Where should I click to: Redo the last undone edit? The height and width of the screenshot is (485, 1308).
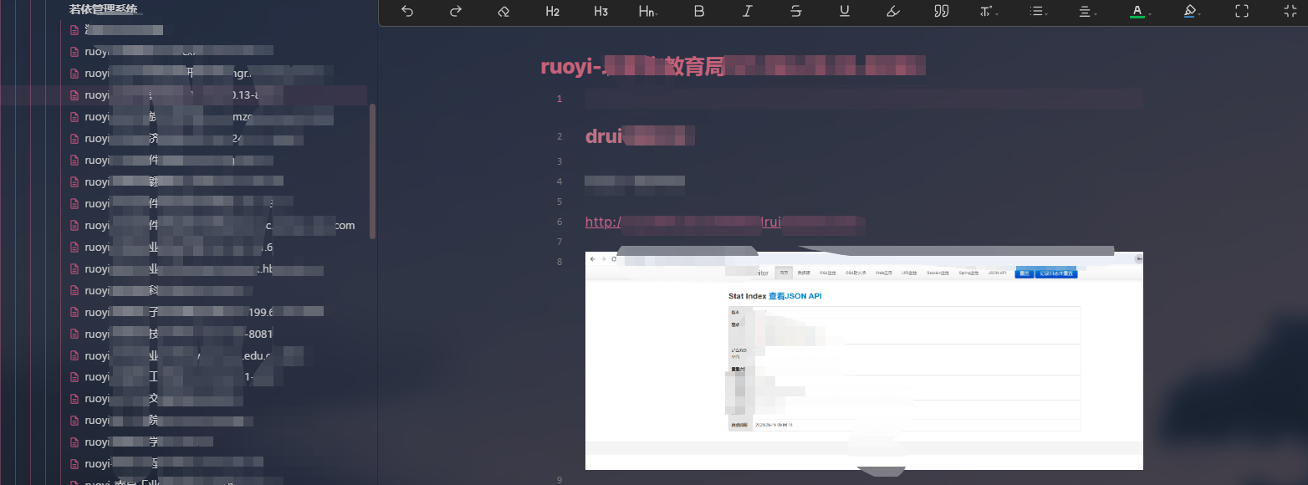[x=456, y=11]
